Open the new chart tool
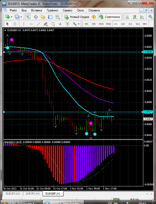156x204 pixels. [x=7, y=17]
